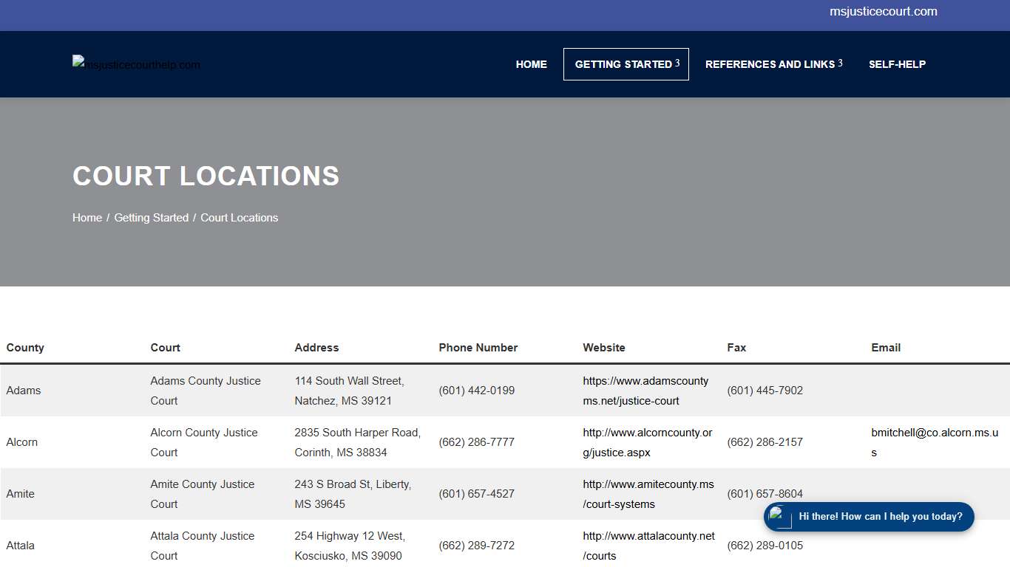The image size is (1010, 567).
Task: Visit msjusticecourt.com in the top bar
Action: (x=884, y=11)
